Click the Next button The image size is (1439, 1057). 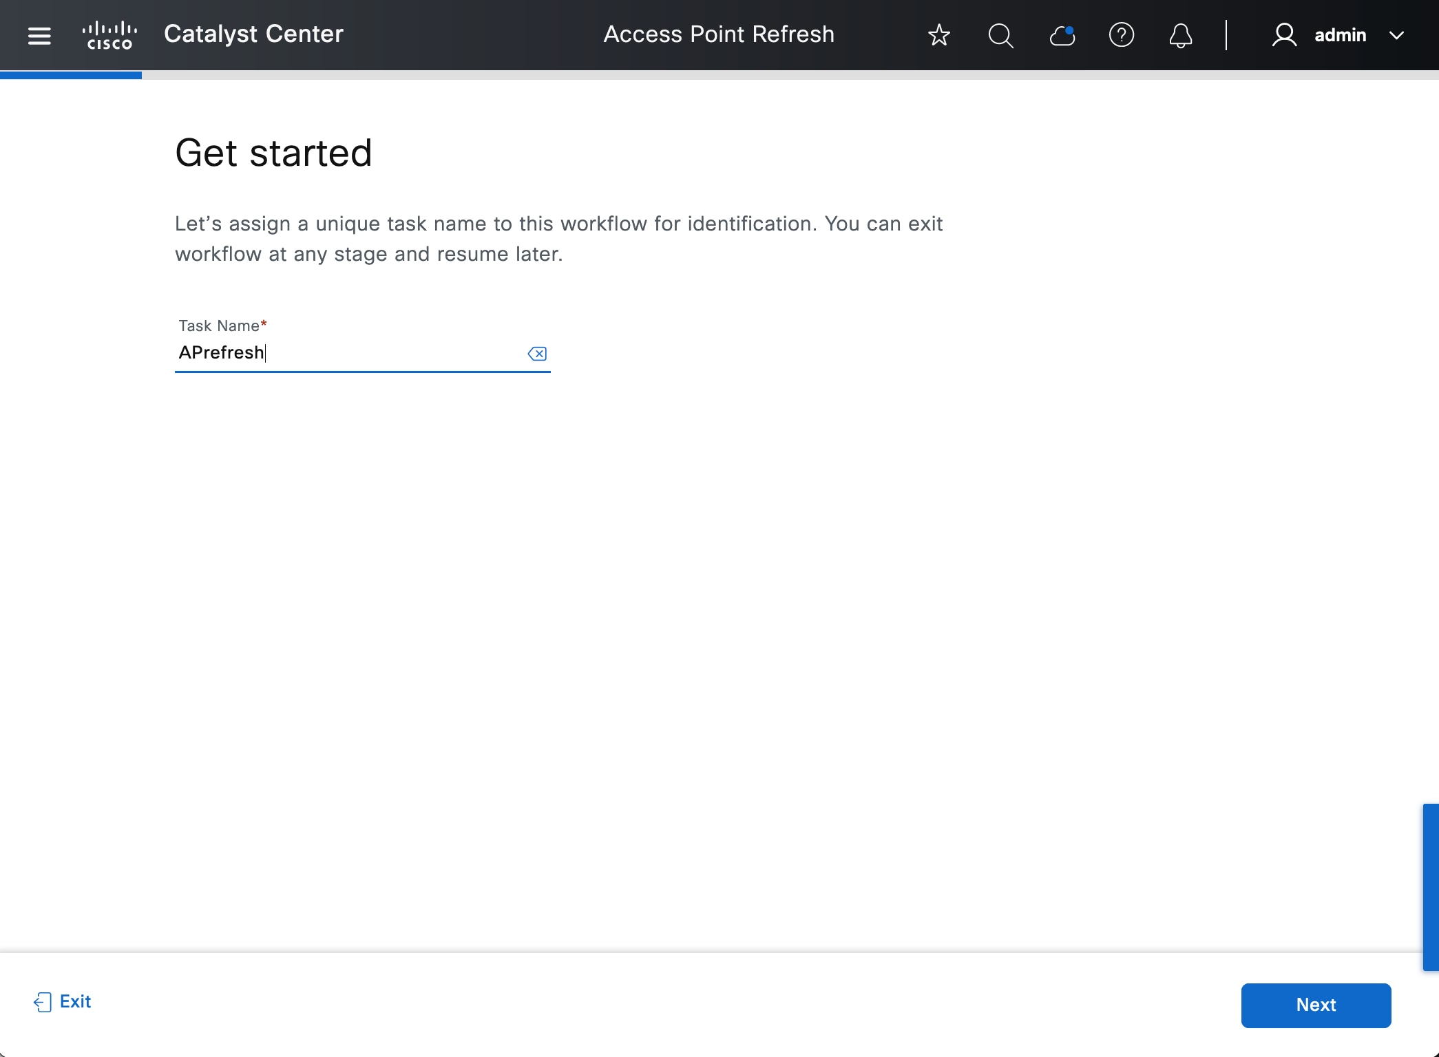tap(1315, 1005)
